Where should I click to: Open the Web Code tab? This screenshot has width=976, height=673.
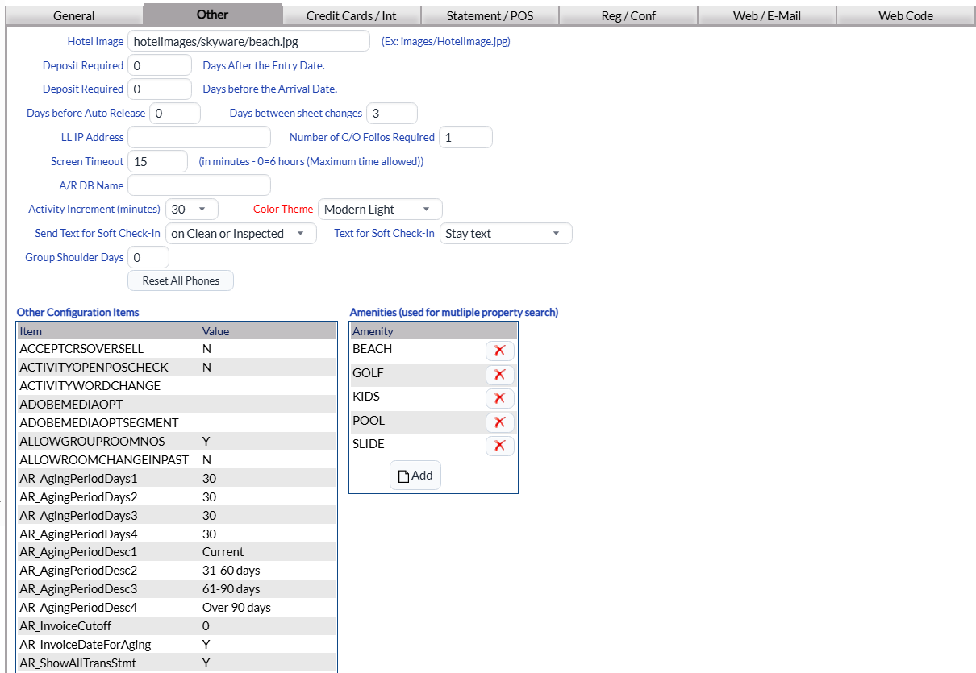[906, 15]
